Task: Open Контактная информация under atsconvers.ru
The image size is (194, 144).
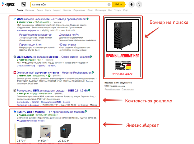Action: (28, 30)
